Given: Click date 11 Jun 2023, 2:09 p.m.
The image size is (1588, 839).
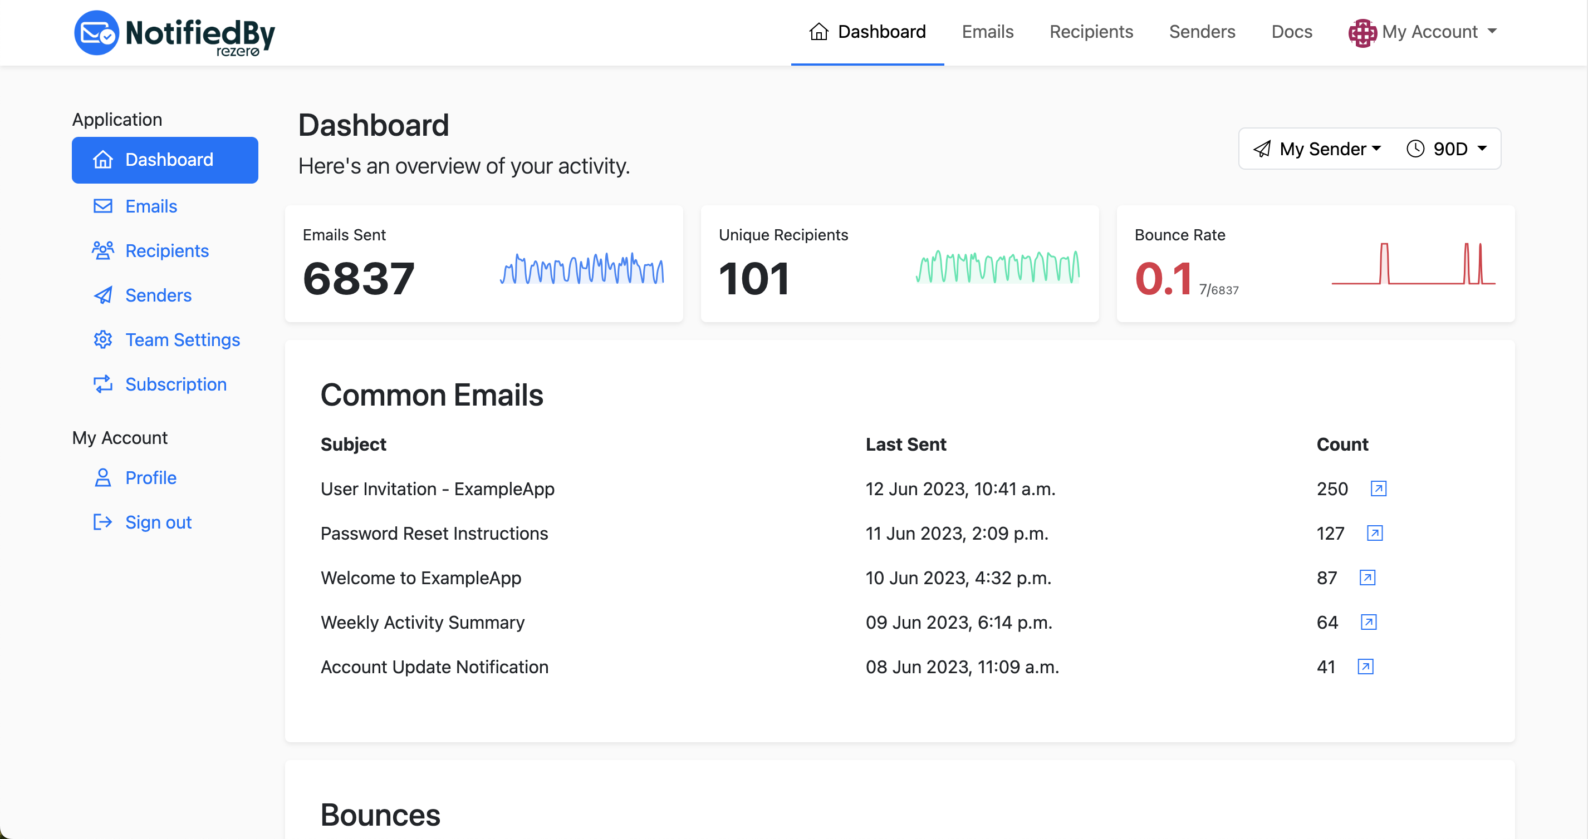Looking at the screenshot, I should pyautogui.click(x=957, y=533).
